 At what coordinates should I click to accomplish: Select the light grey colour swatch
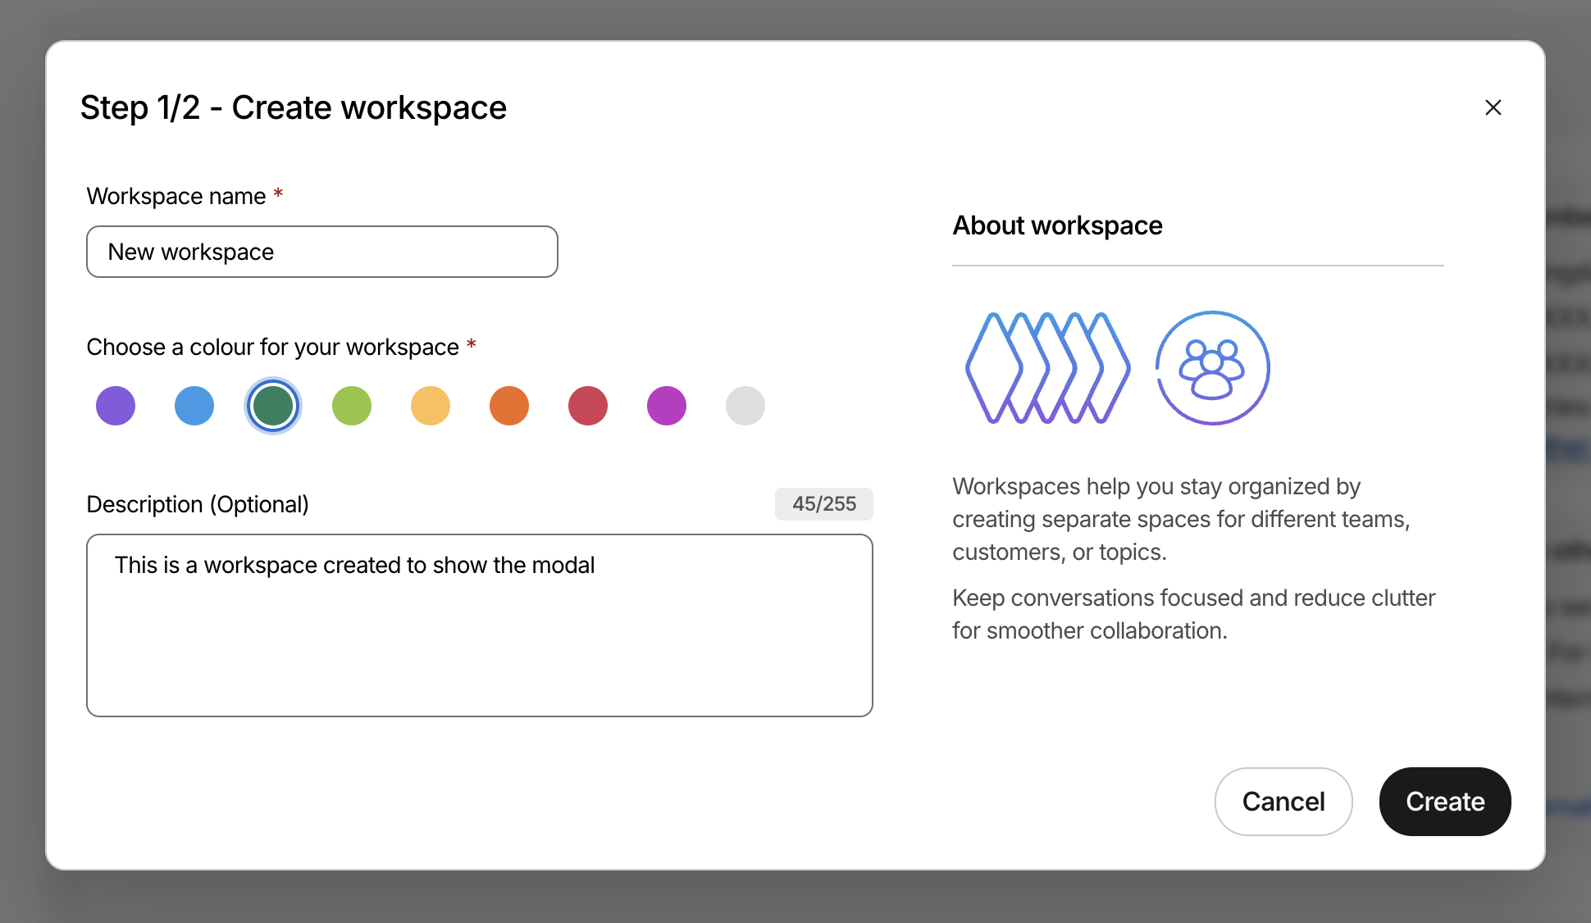(745, 406)
